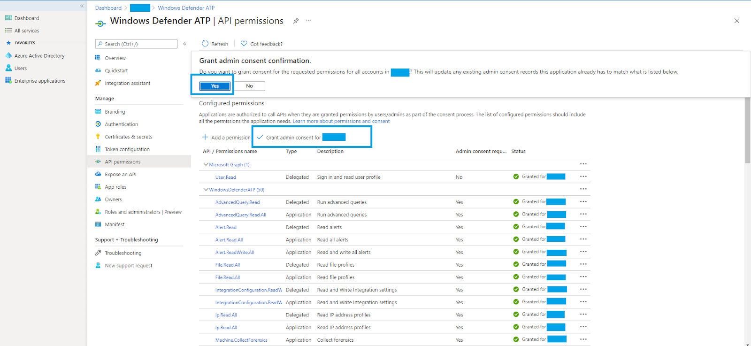Open ellipsis menu for AdvancedQuery.Read.All row

(x=583, y=214)
